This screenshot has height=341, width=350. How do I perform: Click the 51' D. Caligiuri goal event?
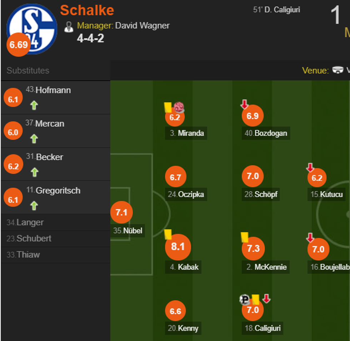coord(276,10)
